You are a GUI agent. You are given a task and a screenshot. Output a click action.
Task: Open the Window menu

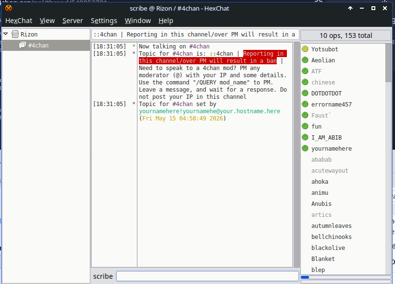tap(138, 21)
